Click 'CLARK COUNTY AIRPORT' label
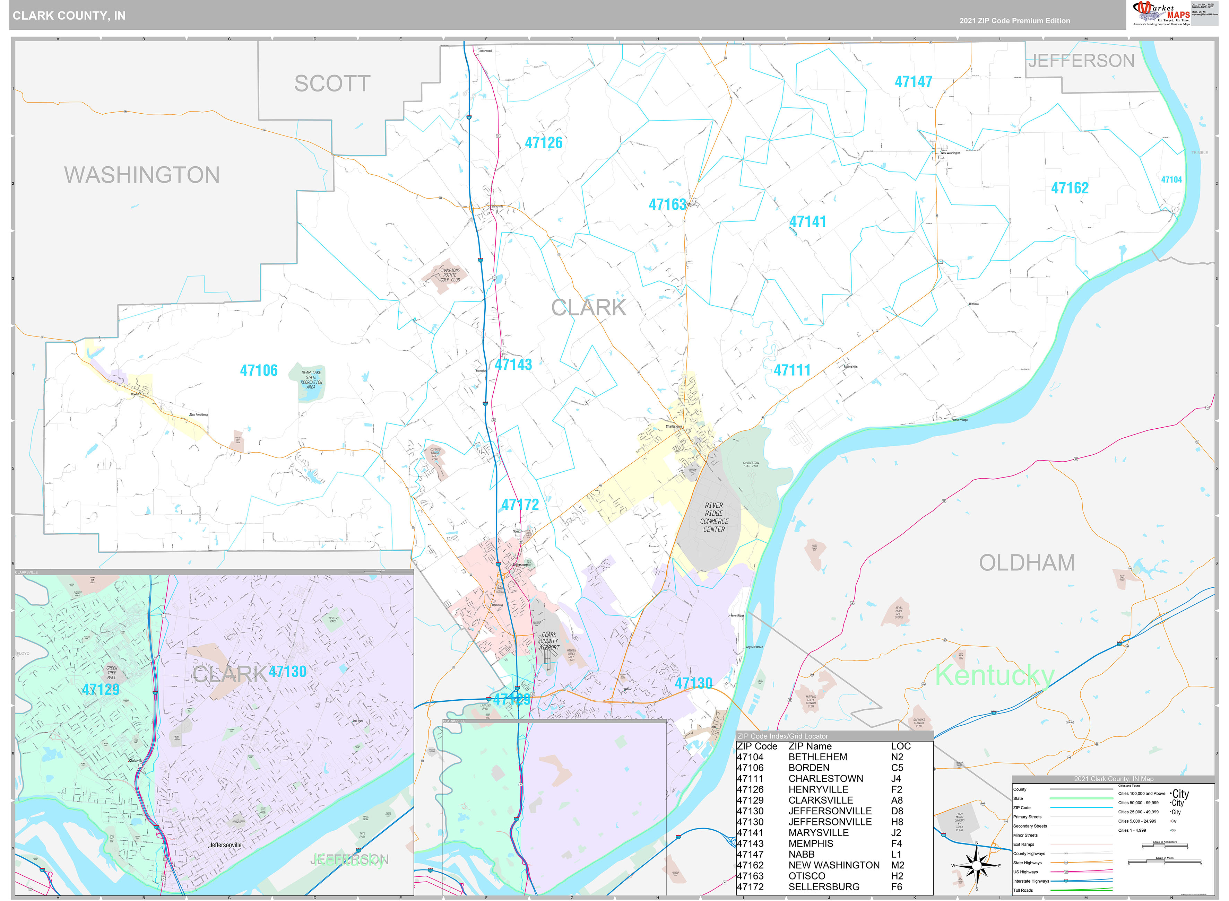 (549, 641)
